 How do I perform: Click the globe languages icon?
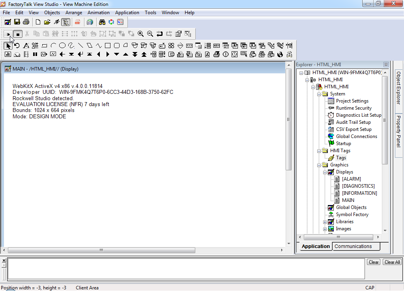click(90, 22)
